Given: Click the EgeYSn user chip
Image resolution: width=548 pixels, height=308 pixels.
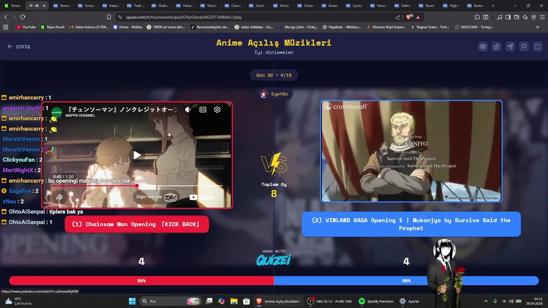Looking at the screenshot, I should [274, 94].
